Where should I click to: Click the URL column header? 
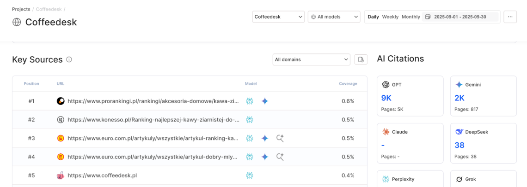(61, 84)
